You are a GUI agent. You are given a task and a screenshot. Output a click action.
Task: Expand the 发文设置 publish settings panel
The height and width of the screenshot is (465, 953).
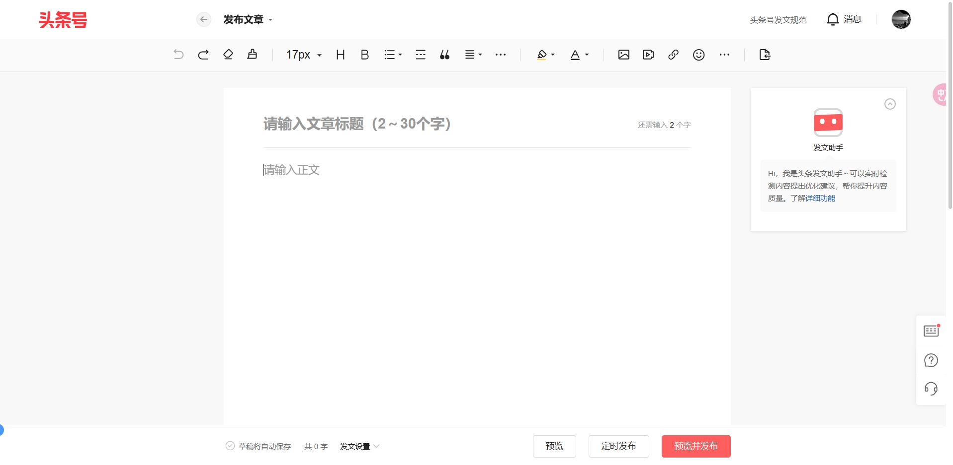point(359,446)
